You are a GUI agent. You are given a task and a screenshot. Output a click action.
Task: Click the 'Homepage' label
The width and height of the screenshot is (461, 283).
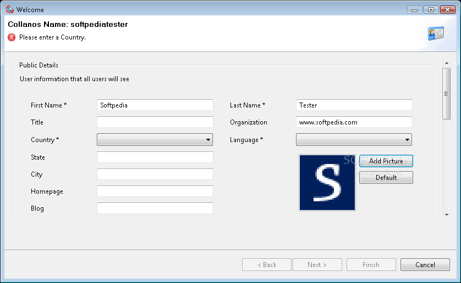tap(47, 191)
